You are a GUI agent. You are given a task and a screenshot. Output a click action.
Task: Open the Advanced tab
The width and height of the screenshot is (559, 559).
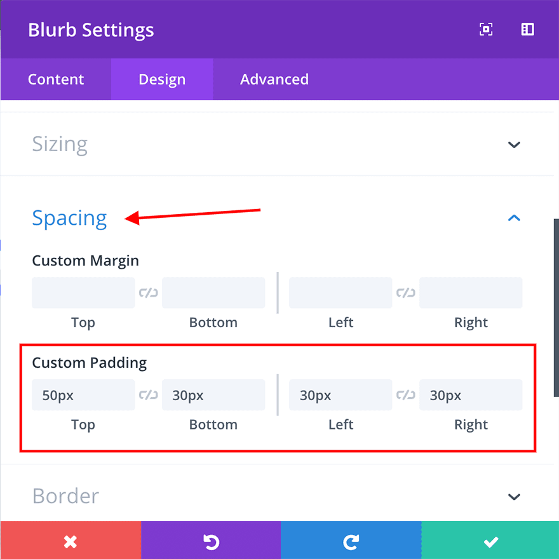click(x=274, y=79)
